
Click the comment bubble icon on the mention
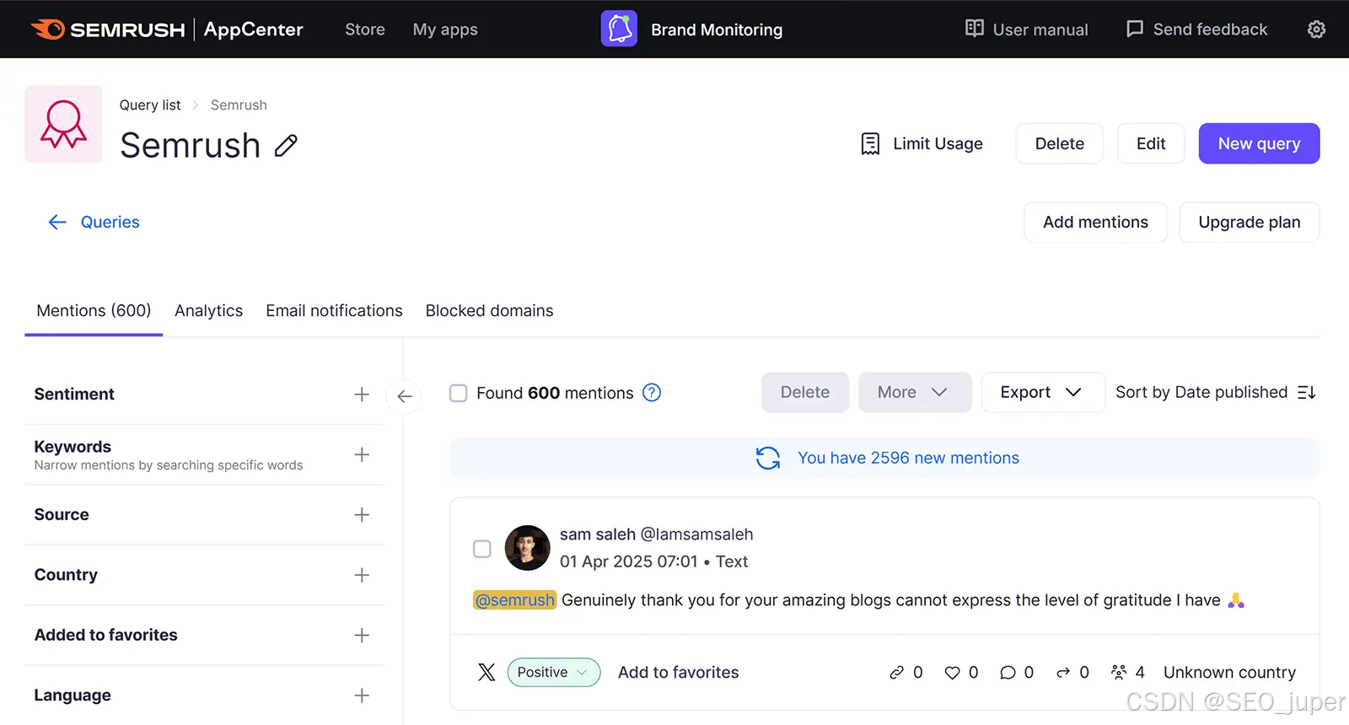(x=1008, y=673)
